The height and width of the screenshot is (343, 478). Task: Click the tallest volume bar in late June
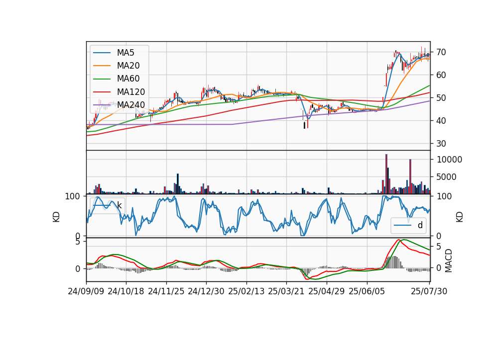[386, 174]
